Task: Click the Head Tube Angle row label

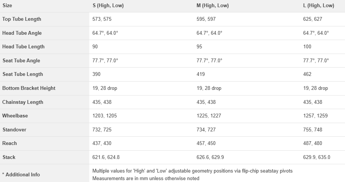Action: click(22, 33)
